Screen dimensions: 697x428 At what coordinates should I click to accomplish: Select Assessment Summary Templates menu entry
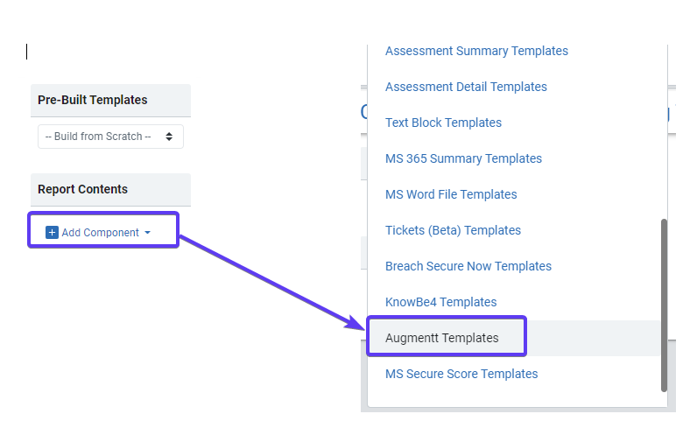[x=476, y=51]
